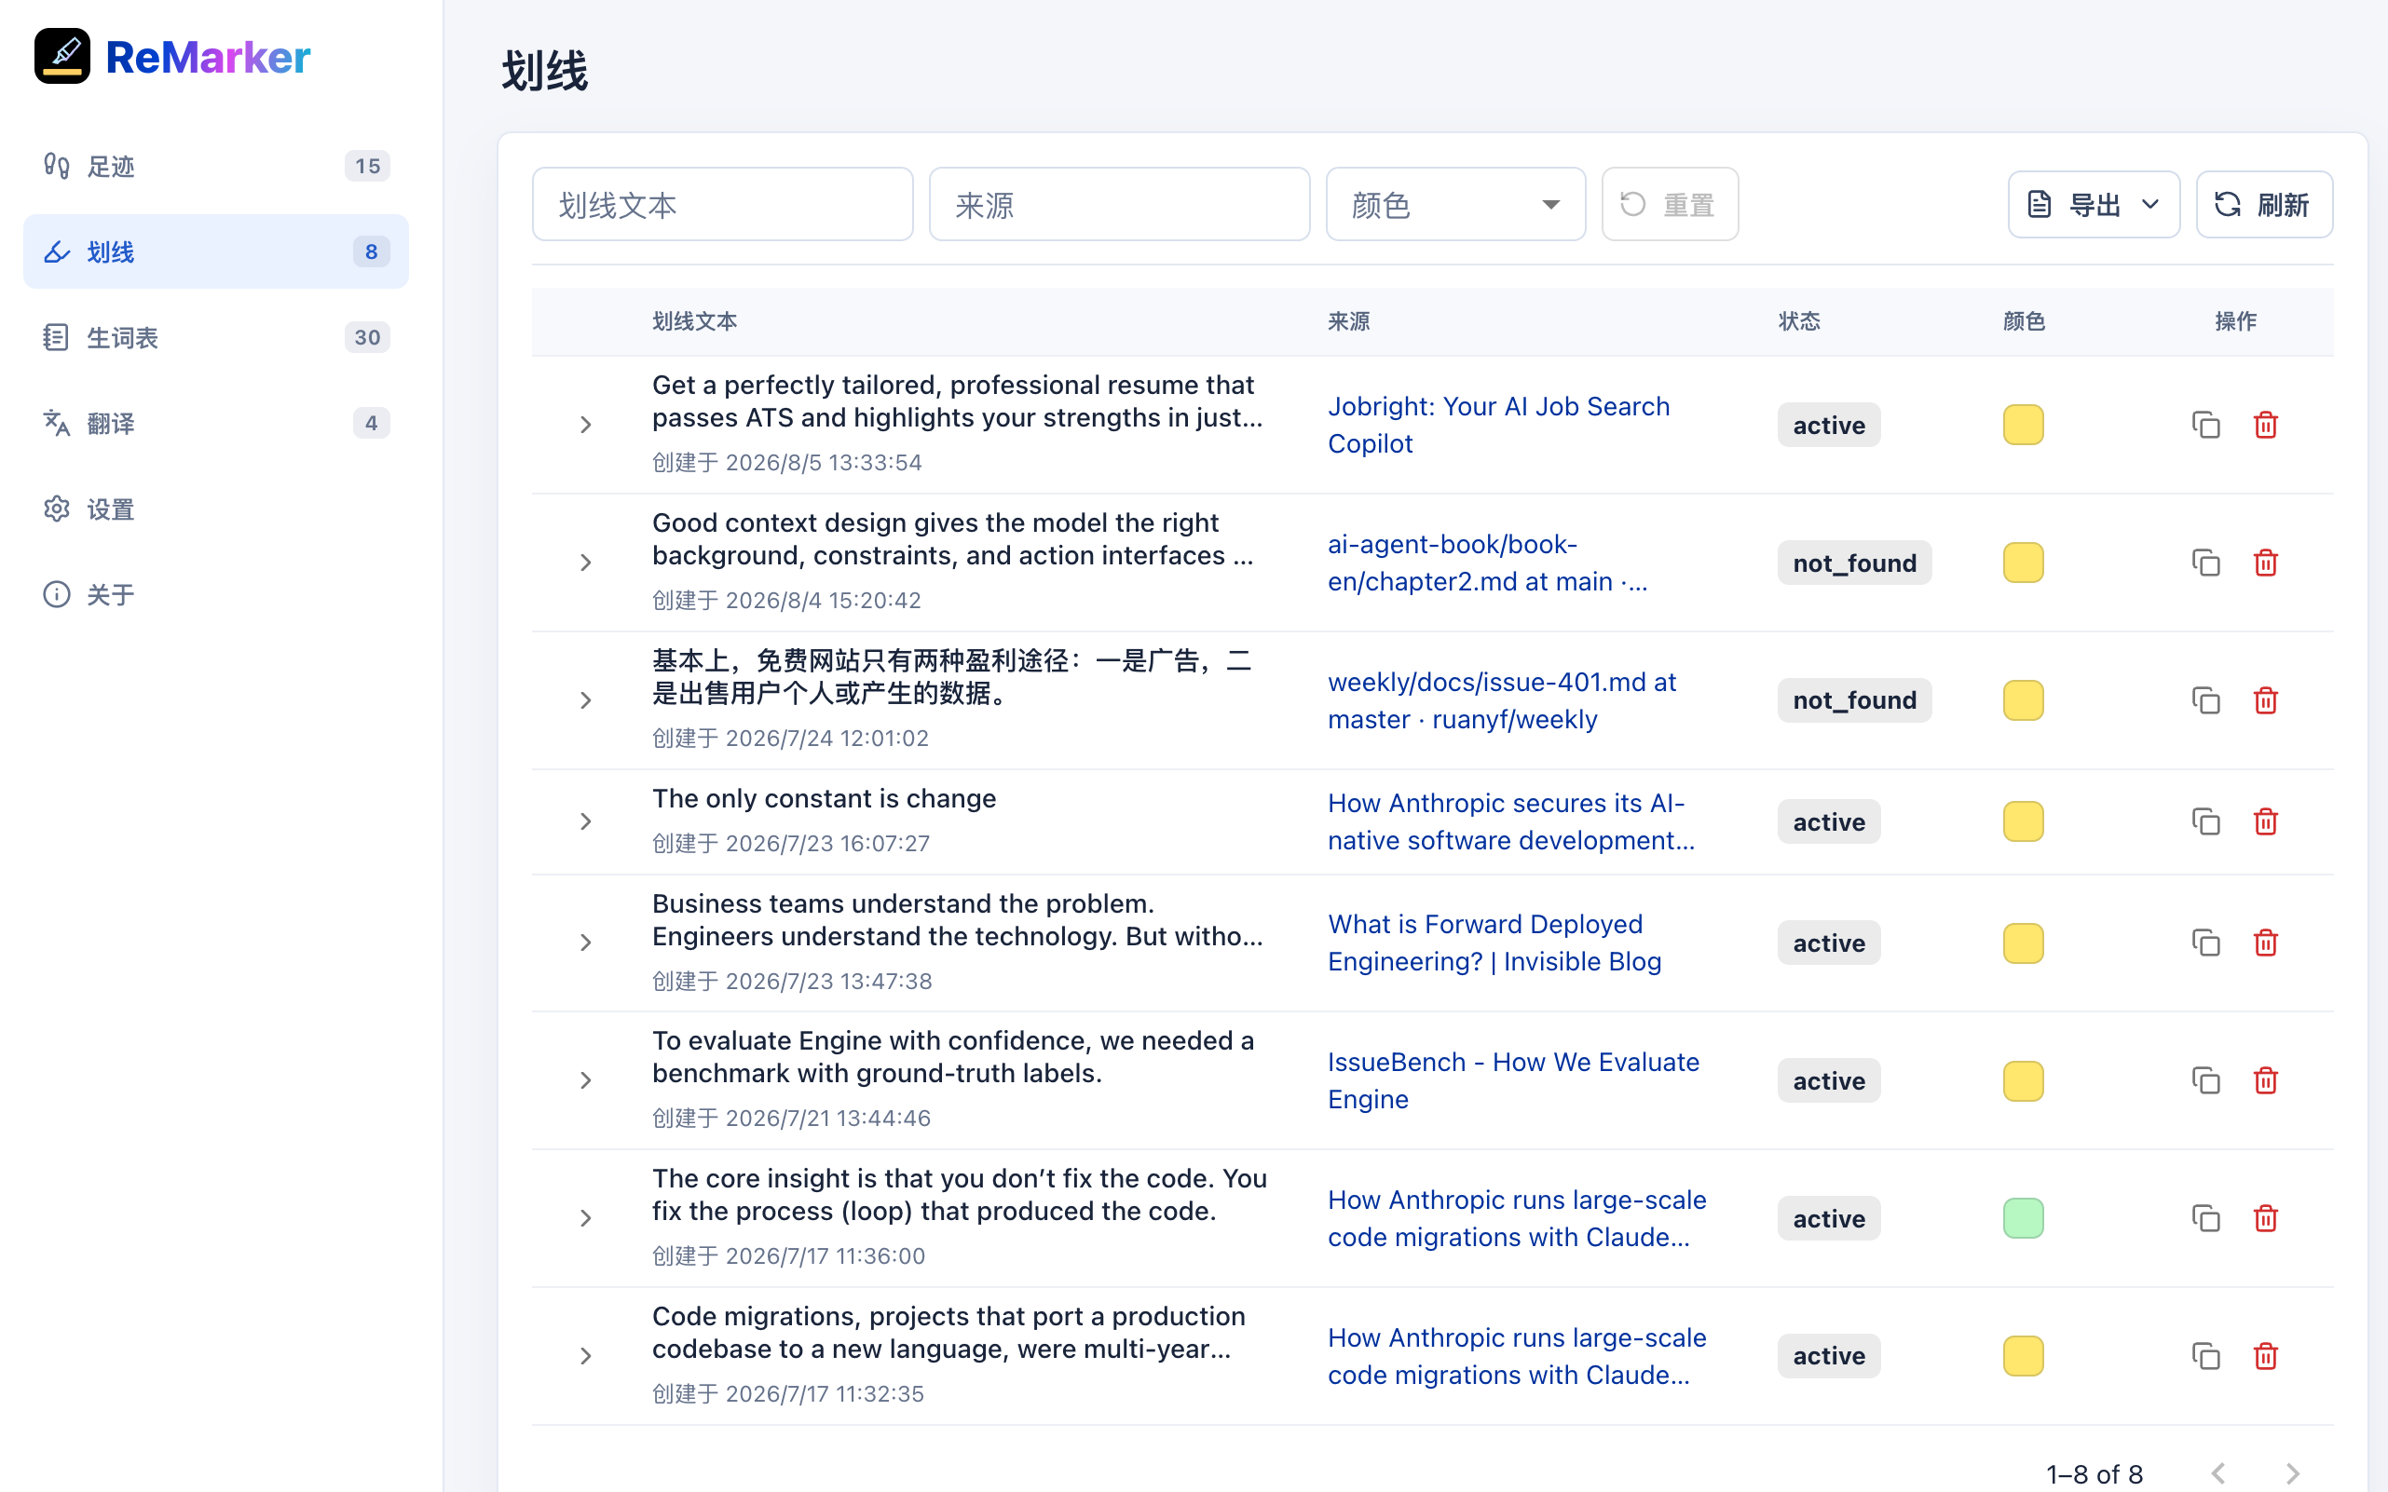Delete 'The only constant is change' highlight
This screenshot has height=1492, width=2388.
click(x=2266, y=822)
